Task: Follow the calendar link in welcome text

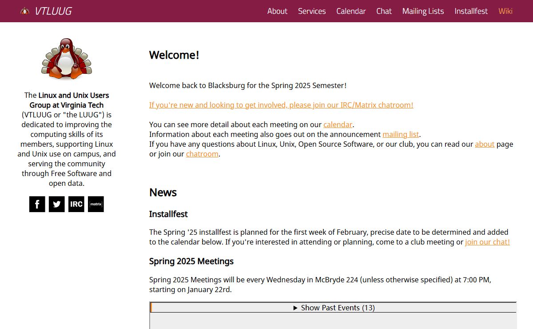Action: coord(338,124)
